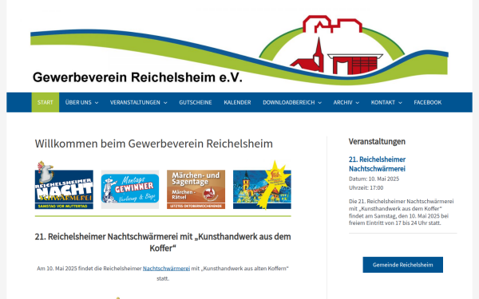This screenshot has height=299, width=479.
Task: Open the ARCHIV menu item
Action: 342,103
